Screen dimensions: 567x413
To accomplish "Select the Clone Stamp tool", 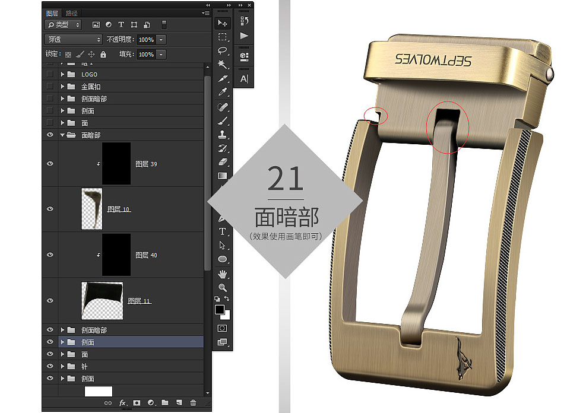I will [223, 135].
